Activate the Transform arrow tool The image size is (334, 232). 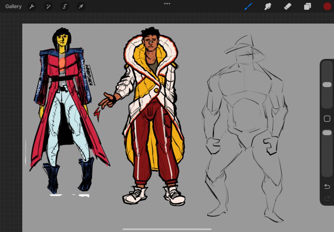point(81,6)
